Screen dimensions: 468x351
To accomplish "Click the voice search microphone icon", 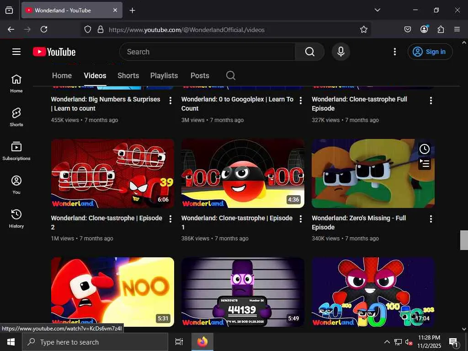I will pyautogui.click(x=340, y=52).
